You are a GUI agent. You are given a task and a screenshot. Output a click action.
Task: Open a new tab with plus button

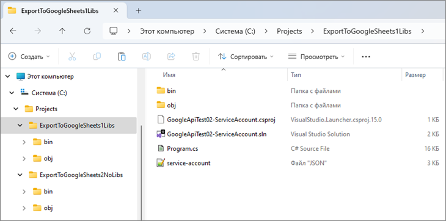click(139, 11)
